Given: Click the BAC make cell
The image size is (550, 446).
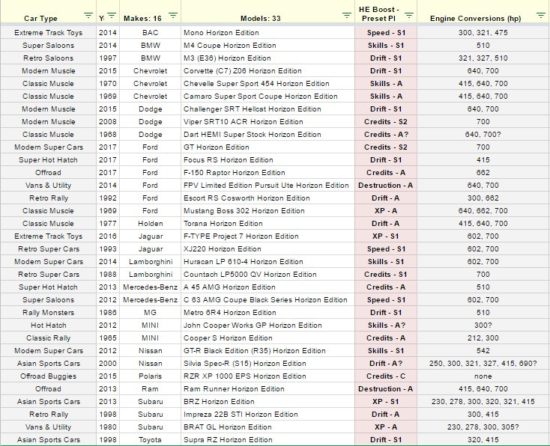Looking at the screenshot, I should (150, 33).
